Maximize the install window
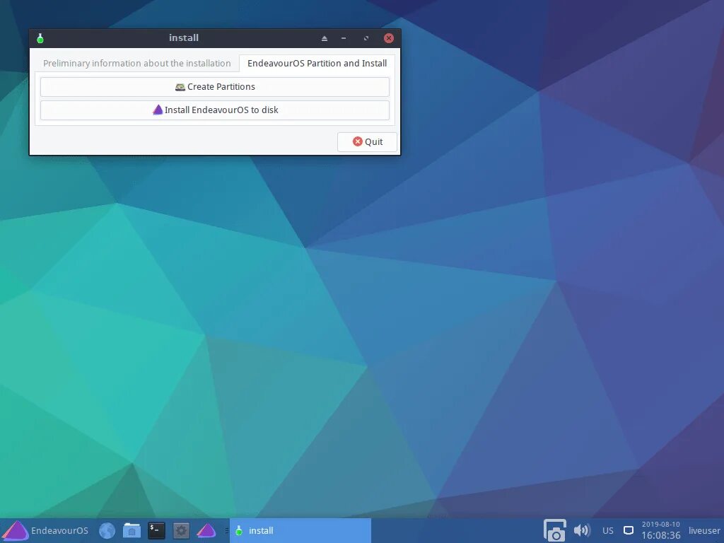This screenshot has width=724, height=543. 366,38
